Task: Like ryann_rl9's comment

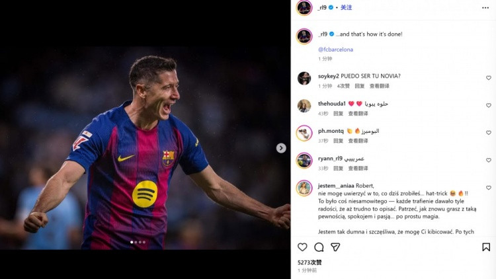Action: point(489,160)
